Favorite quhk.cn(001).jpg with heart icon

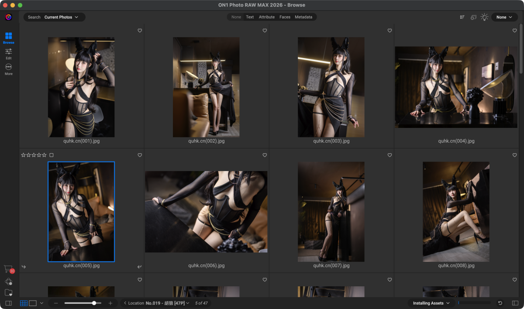point(140,31)
